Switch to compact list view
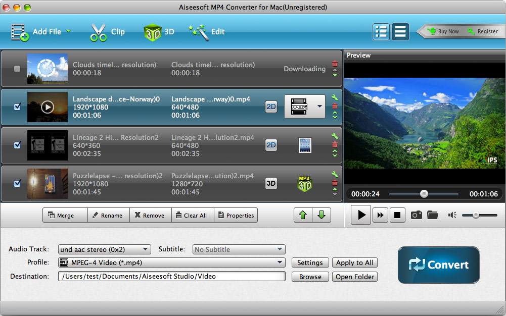Screen dimensions: 506x316 400,32
